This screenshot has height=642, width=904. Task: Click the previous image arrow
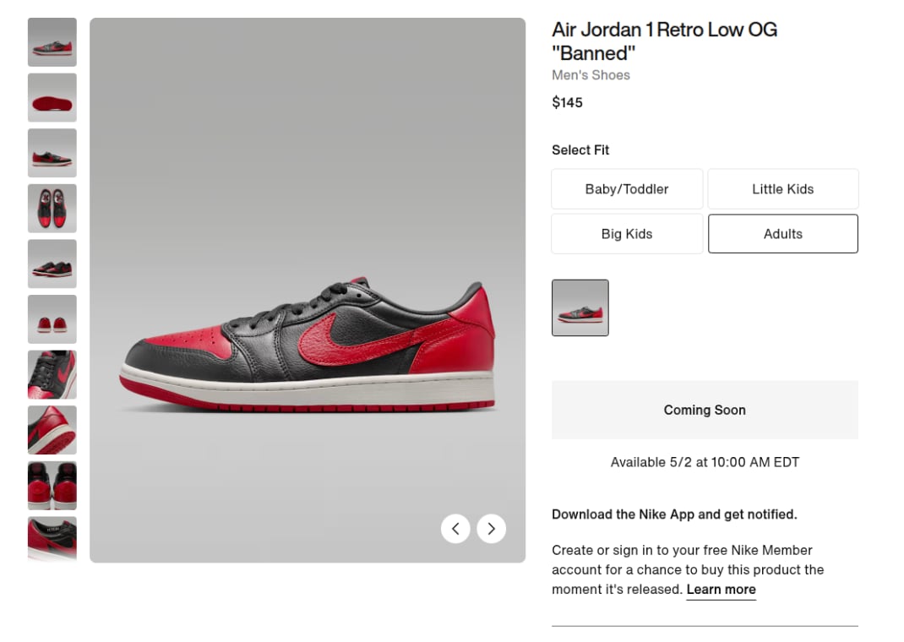coord(455,528)
